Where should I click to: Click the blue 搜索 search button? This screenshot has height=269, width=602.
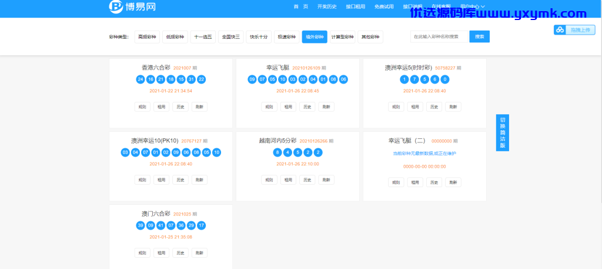click(480, 36)
